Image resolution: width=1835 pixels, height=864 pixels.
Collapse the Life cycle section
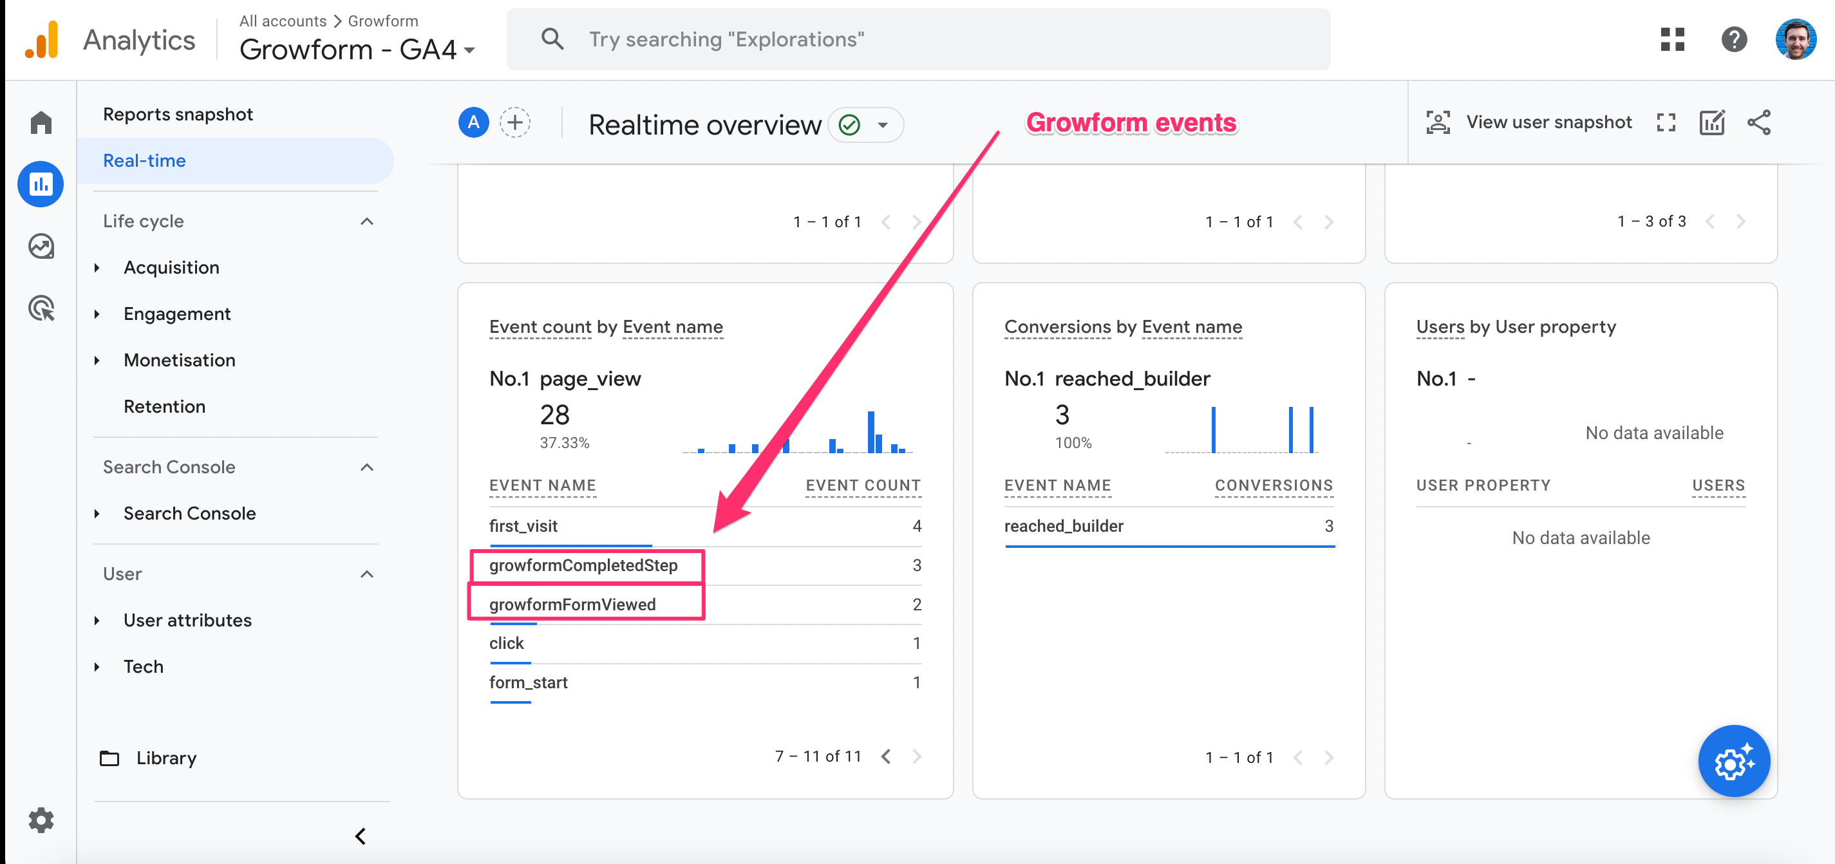click(x=367, y=221)
